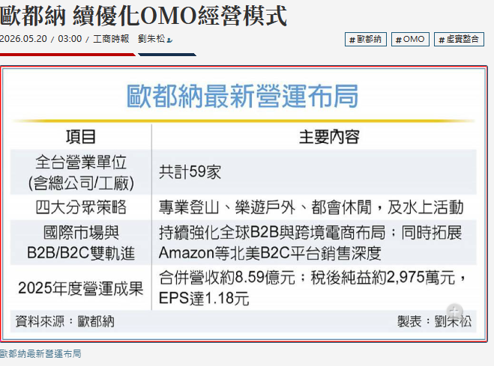Click the line 持續強化全球B2B與跨境電商布局
Viewport: 494px width, 366px height.
272,233
